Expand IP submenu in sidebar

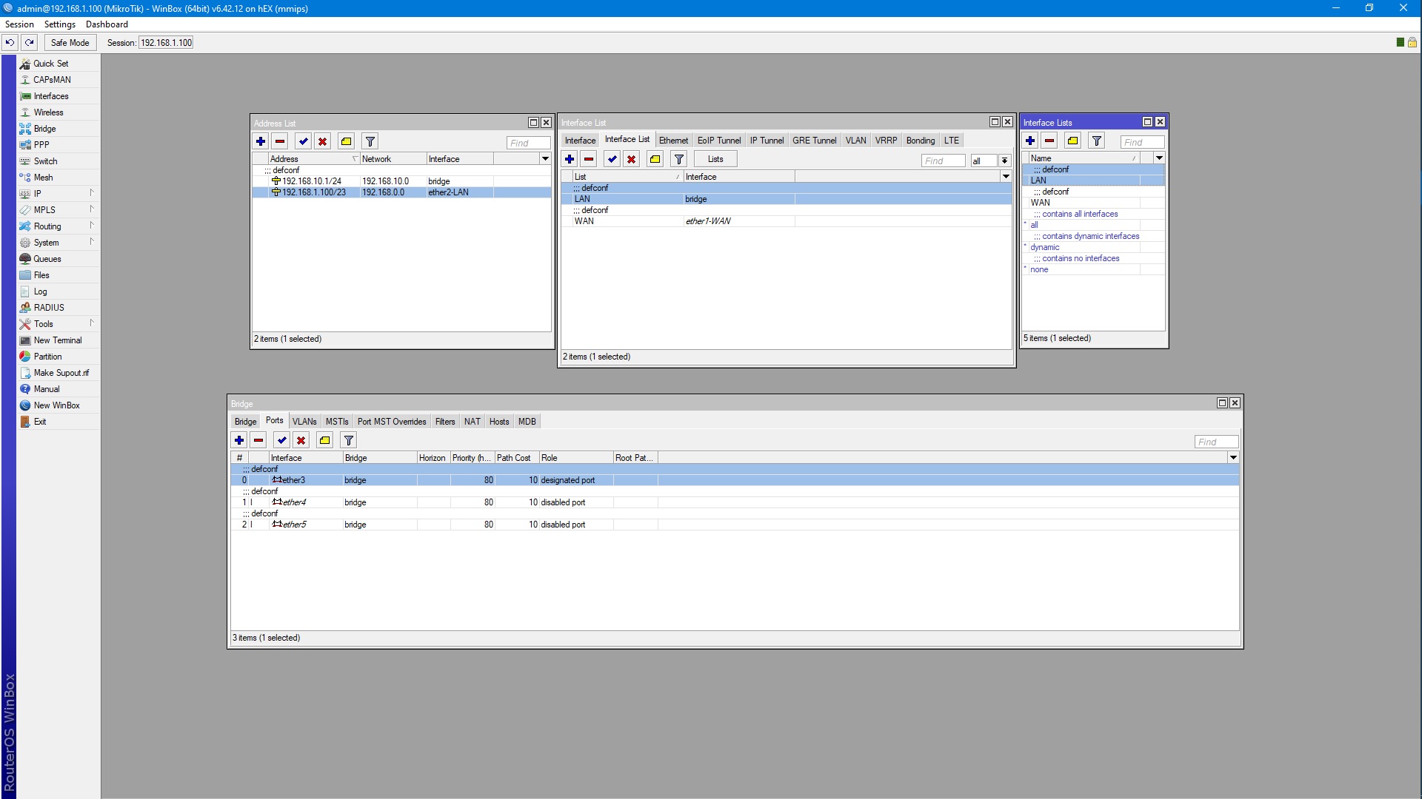pos(59,194)
